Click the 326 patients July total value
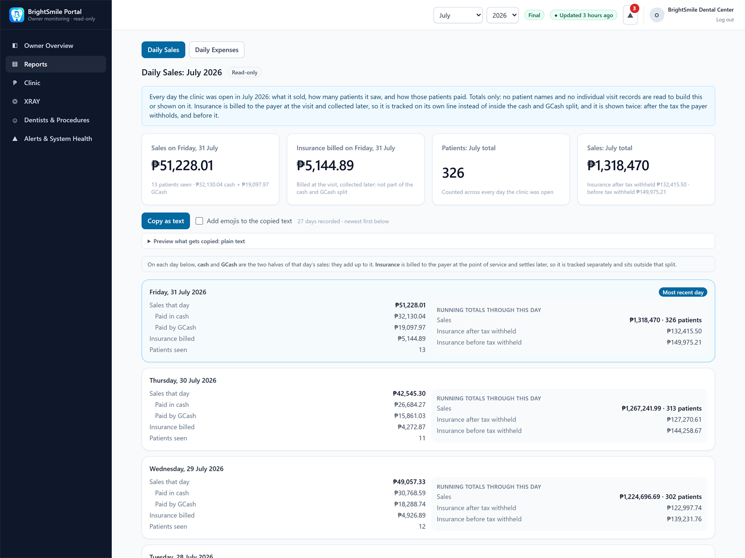 pos(453,173)
